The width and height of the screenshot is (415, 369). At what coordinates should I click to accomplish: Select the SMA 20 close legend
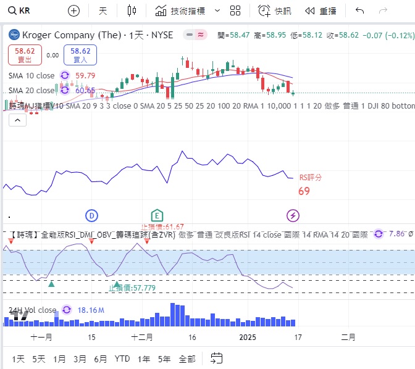coord(31,91)
